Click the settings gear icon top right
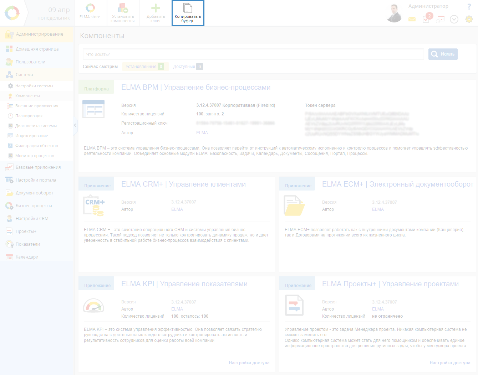This screenshot has height=375, width=478. click(x=469, y=19)
